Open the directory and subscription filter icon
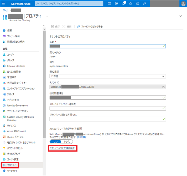Screen dimensions: 187x176 click(116, 4)
